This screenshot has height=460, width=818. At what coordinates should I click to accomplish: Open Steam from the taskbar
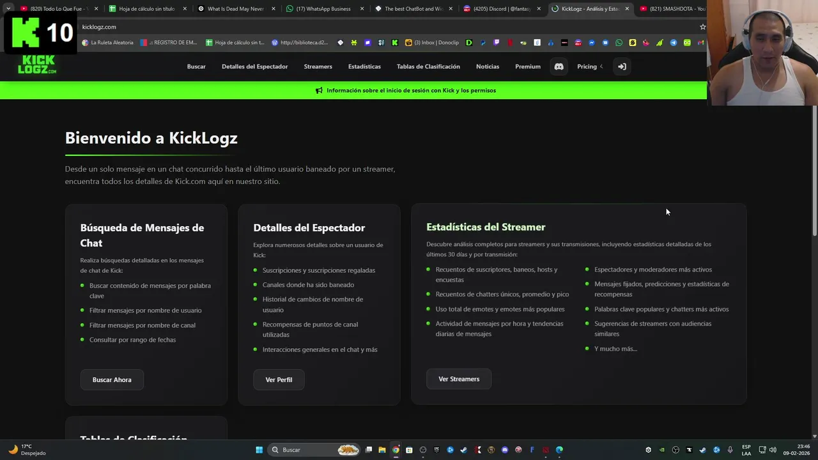pyautogui.click(x=464, y=450)
